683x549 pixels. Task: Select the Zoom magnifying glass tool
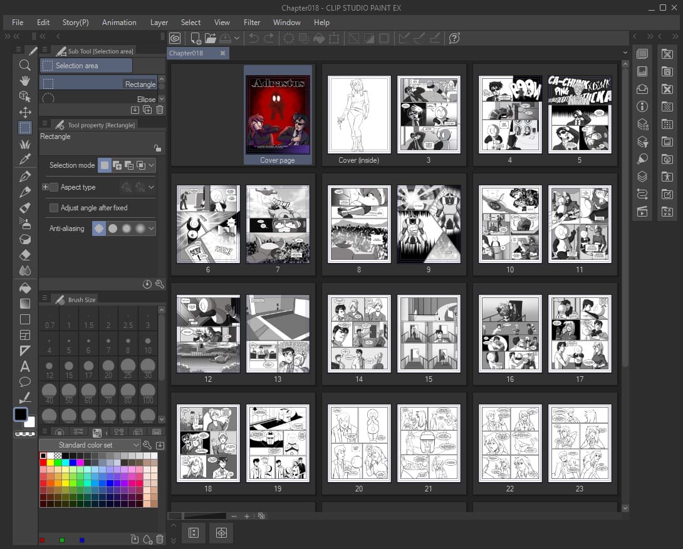point(24,65)
